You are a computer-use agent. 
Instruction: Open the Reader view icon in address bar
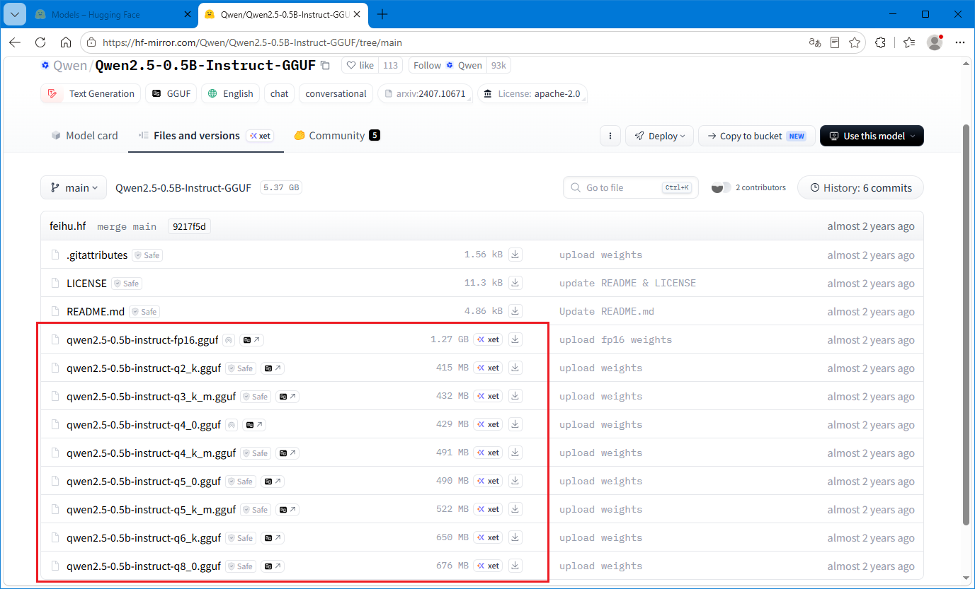click(x=835, y=42)
